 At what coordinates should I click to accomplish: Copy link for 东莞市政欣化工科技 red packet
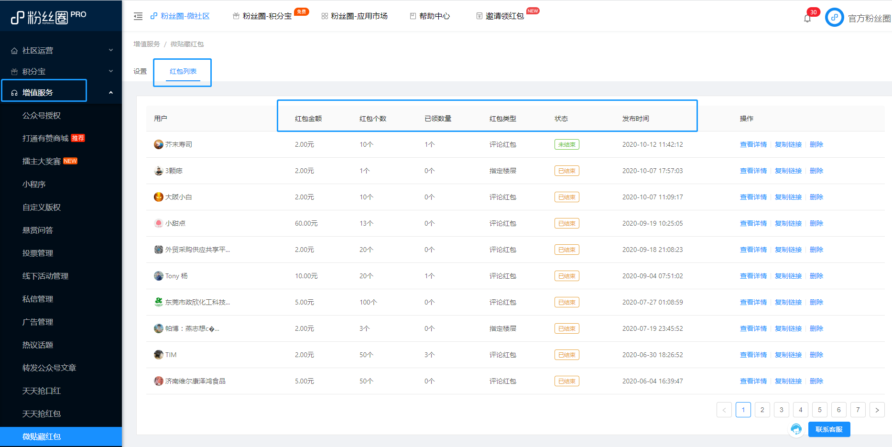pos(788,302)
